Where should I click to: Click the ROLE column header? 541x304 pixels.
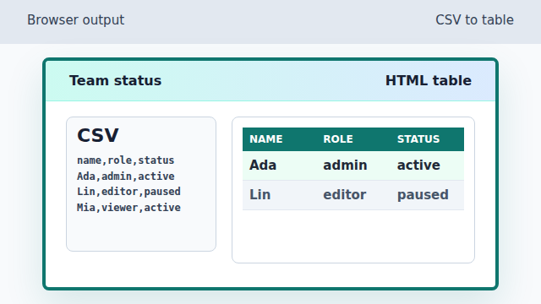pyautogui.click(x=353, y=139)
